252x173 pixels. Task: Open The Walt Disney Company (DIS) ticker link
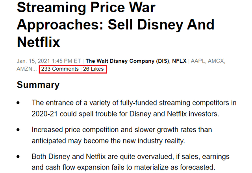pyautogui.click(x=127, y=61)
